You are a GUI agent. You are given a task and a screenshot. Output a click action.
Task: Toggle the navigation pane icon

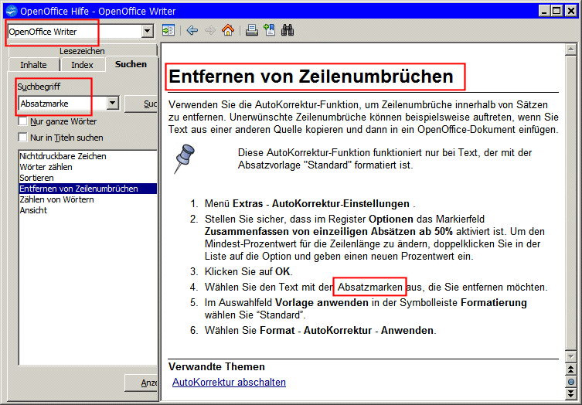[x=168, y=30]
